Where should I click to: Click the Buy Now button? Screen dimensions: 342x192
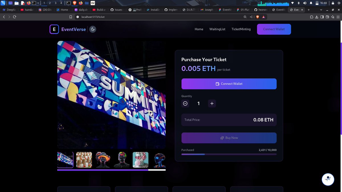click(x=229, y=138)
